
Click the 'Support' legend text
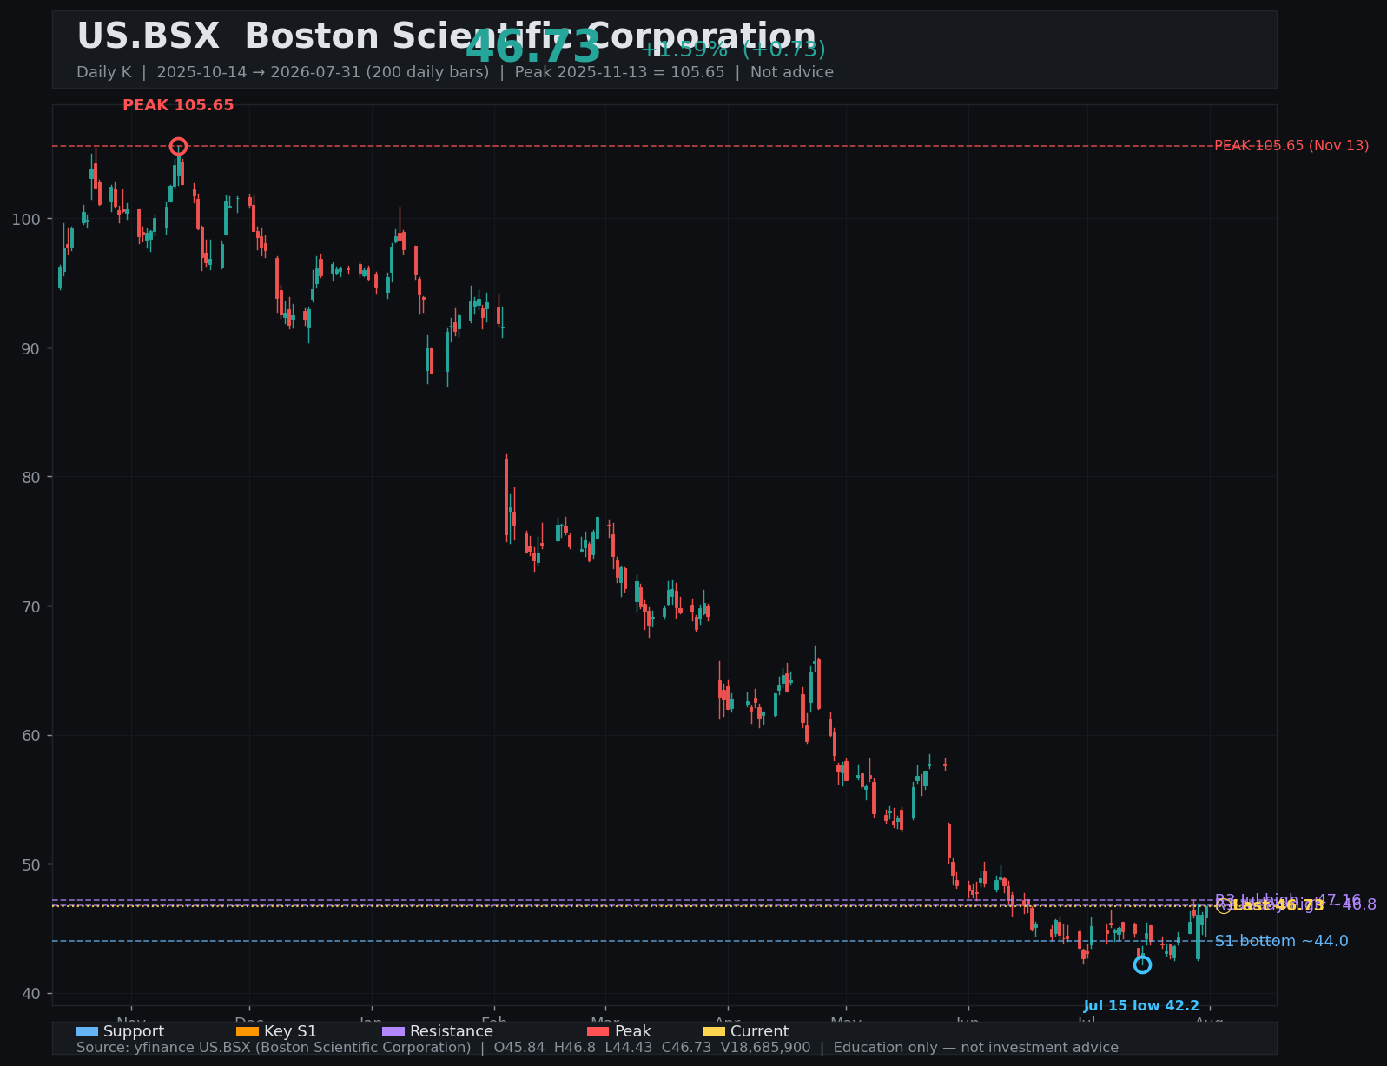point(134,1032)
